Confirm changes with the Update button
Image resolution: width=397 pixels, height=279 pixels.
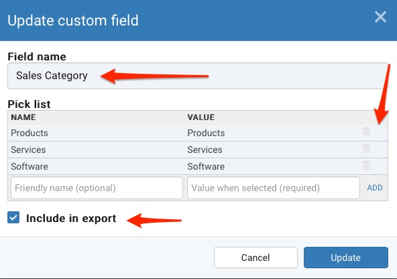pos(346,258)
